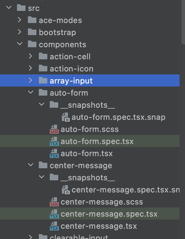Open center-message.spec.tsx.snap file
185x239 pixels.
pos(126,190)
